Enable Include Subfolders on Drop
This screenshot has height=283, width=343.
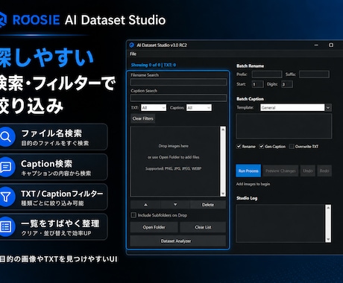pyautogui.click(x=133, y=215)
